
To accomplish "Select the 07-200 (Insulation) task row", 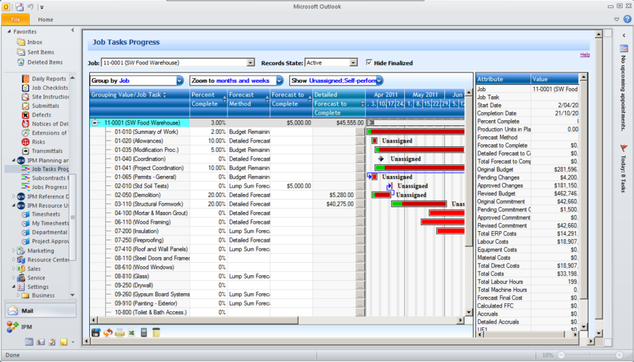I will 228,231.
